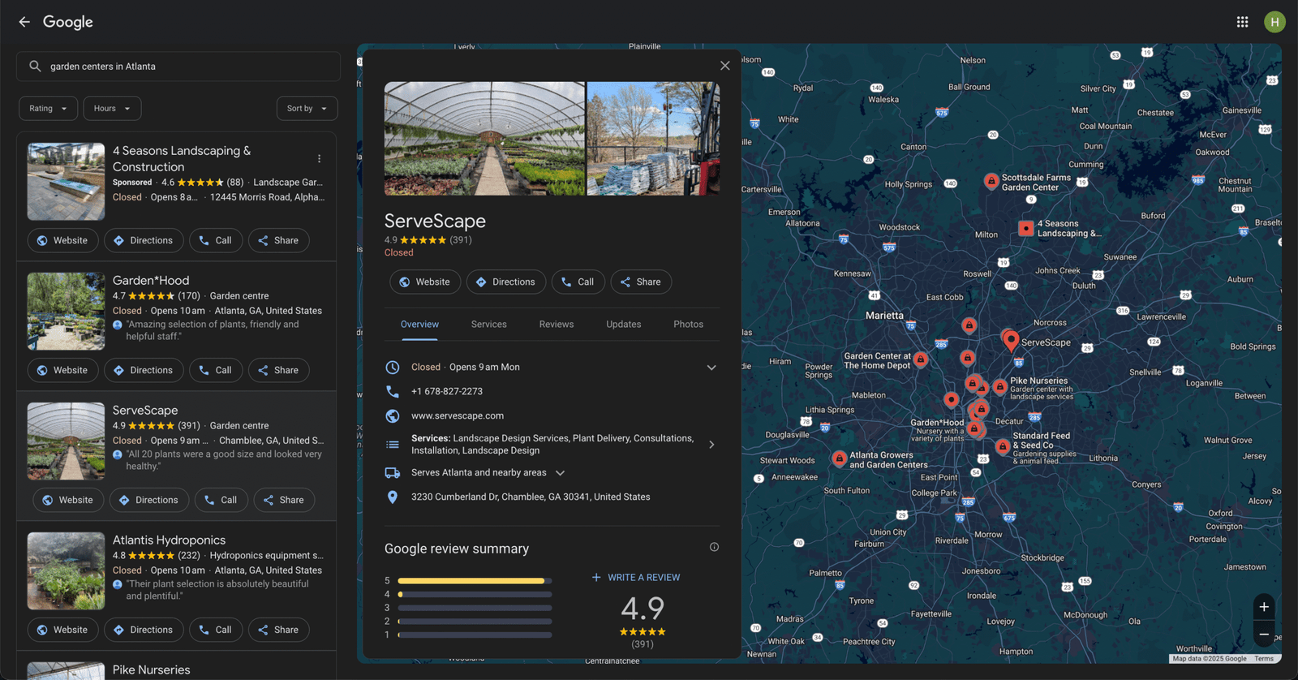Open the greenhouse photo in ServeScape panel
Image resolution: width=1298 pixels, height=680 pixels.
484,138
